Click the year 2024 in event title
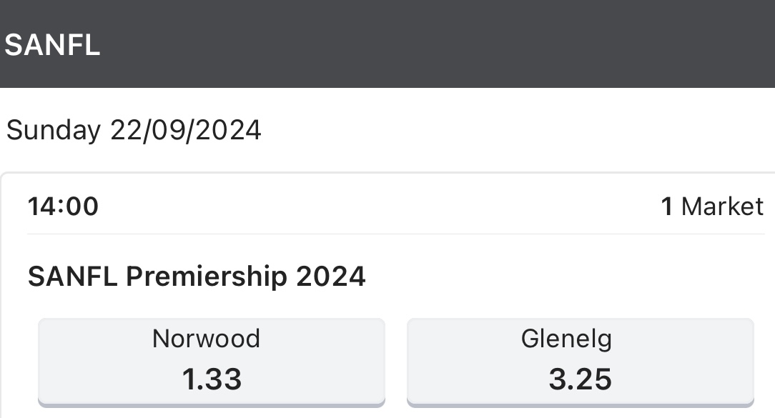This screenshot has height=418, width=775. (330, 276)
